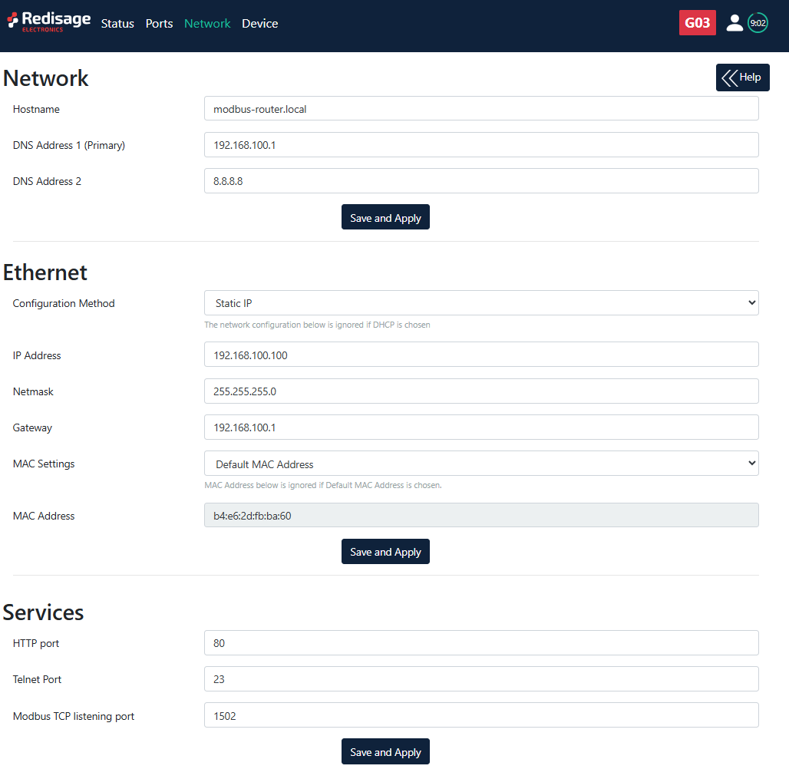
Task: Click the Gateway label
Action: (32, 427)
